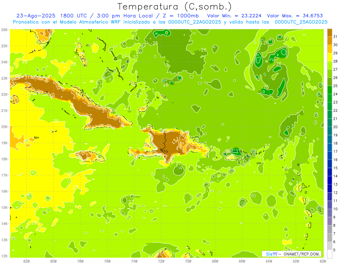
Task: Click the blue color bar segment between 16 and 17
Action: (x=330, y=156)
